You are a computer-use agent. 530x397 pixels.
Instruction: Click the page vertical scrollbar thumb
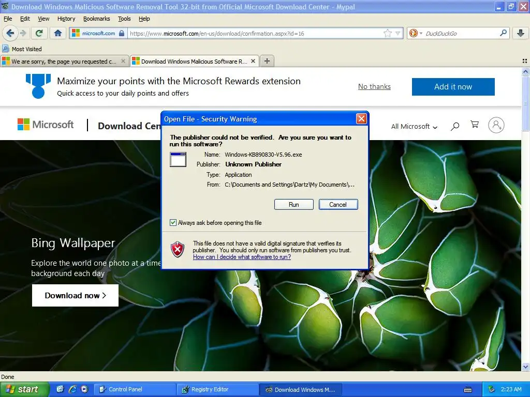coord(525,103)
